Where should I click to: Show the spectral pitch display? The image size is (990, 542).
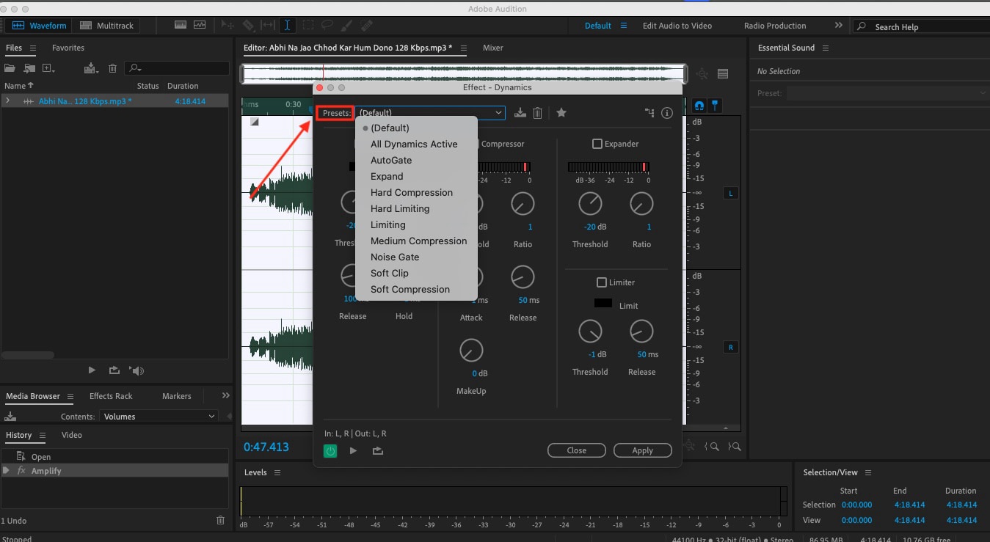200,25
